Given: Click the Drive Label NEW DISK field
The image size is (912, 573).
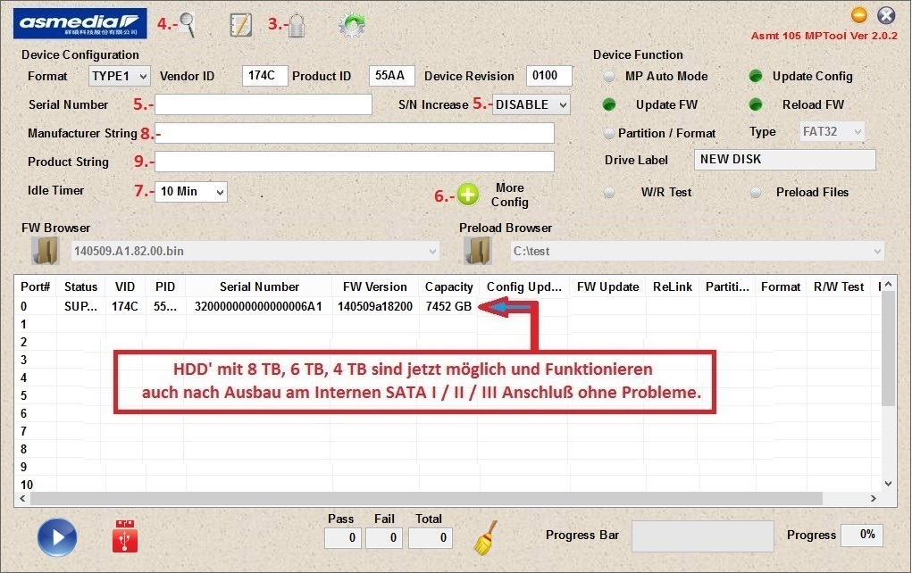Looking at the screenshot, I should pyautogui.click(x=784, y=160).
